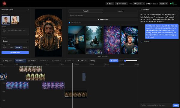Select the top-track bearded man clip
The image size is (180, 108).
(x=30, y=69)
